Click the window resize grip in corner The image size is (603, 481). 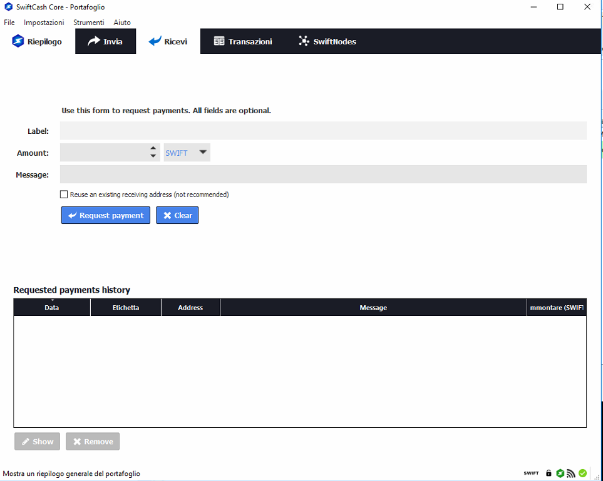(x=597, y=477)
